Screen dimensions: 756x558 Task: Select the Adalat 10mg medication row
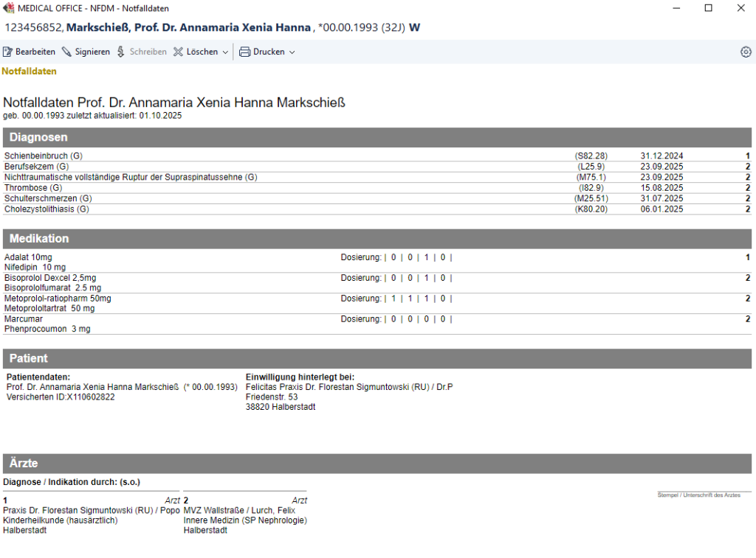coord(28,257)
